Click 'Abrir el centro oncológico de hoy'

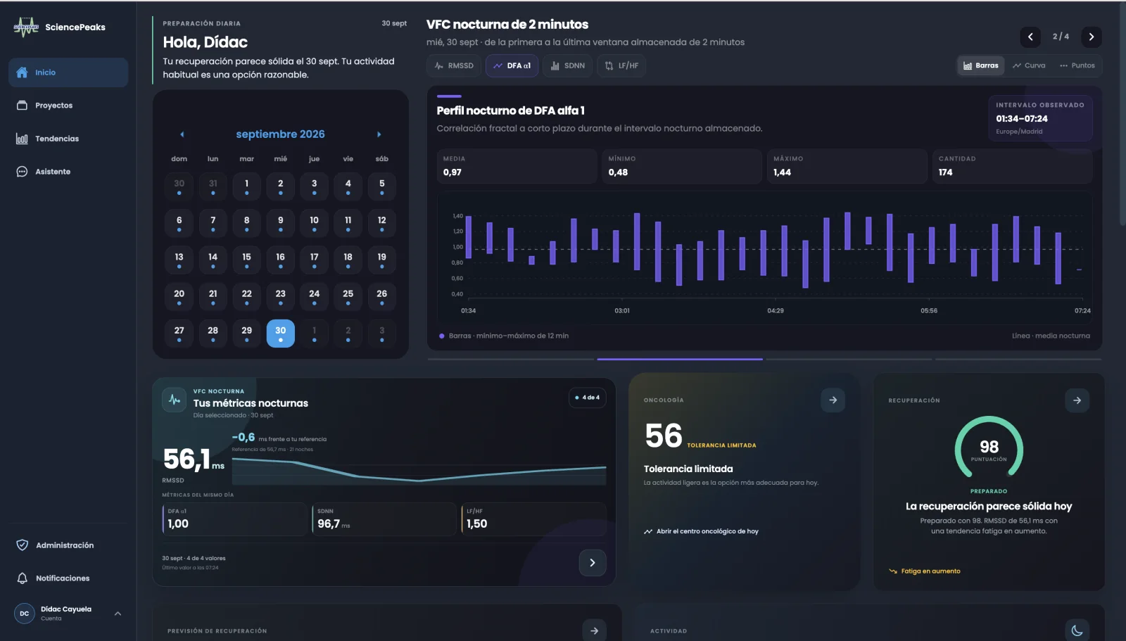[x=701, y=531]
